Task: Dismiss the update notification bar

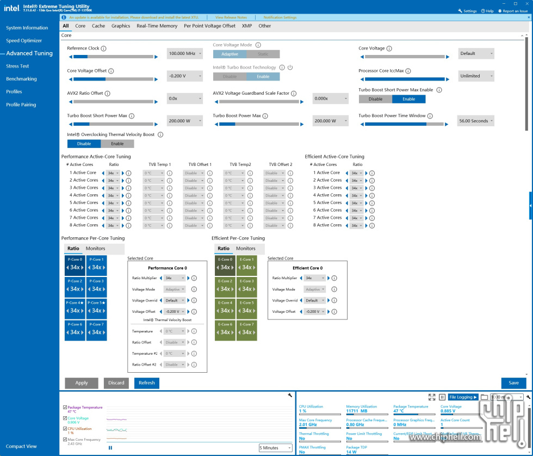Action: (529, 17)
